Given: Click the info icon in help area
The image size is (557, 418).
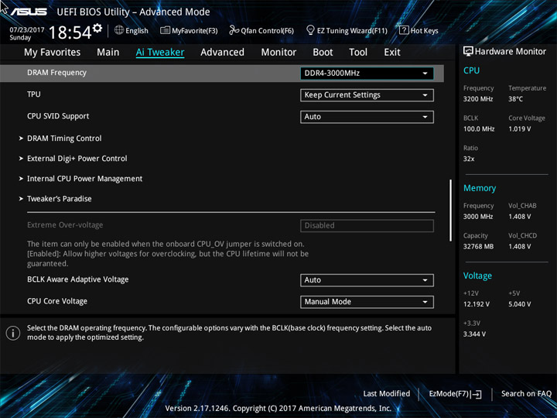Looking at the screenshot, I should pyautogui.click(x=13, y=333).
